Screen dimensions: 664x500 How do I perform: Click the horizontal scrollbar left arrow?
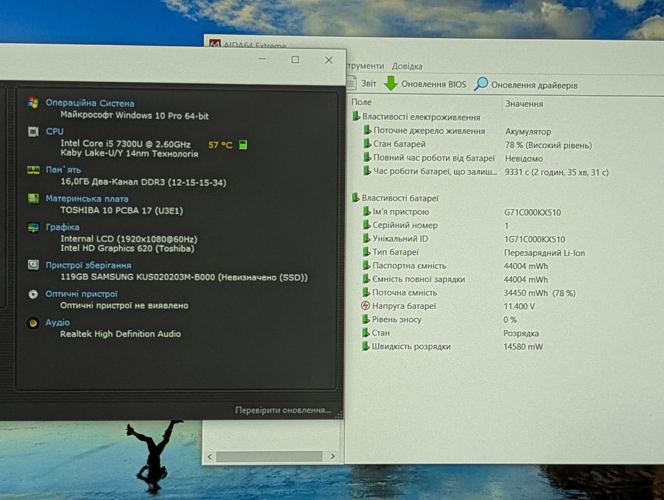point(210,457)
